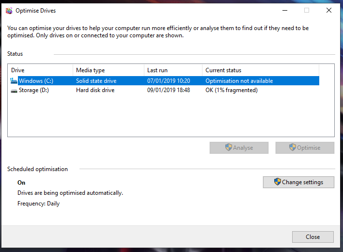Image resolution: width=343 pixels, height=252 pixels.
Task: Click the Optimise Drives app icon in title bar
Action: [9, 11]
